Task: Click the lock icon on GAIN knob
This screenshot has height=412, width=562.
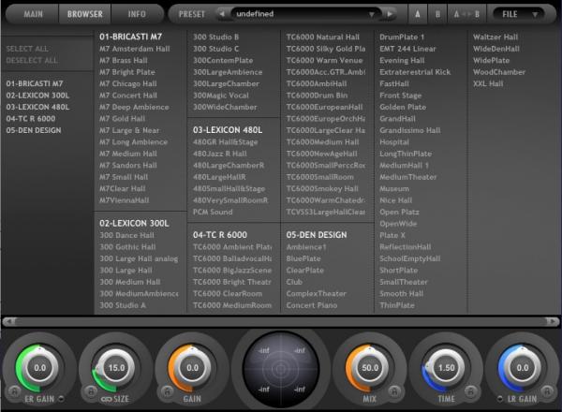Action: pyautogui.click(x=167, y=392)
